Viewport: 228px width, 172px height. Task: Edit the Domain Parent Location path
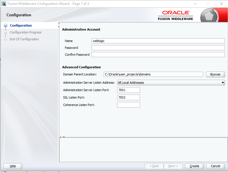[x=153, y=74]
